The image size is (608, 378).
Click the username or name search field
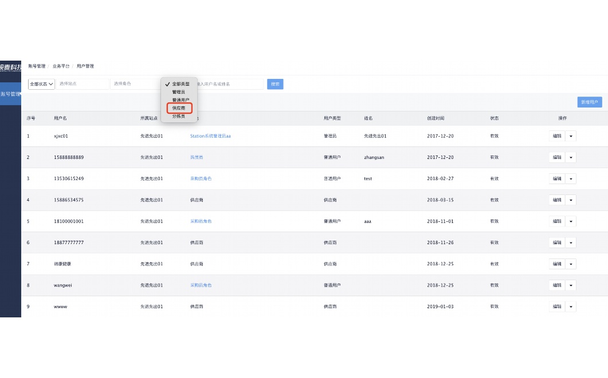229,84
